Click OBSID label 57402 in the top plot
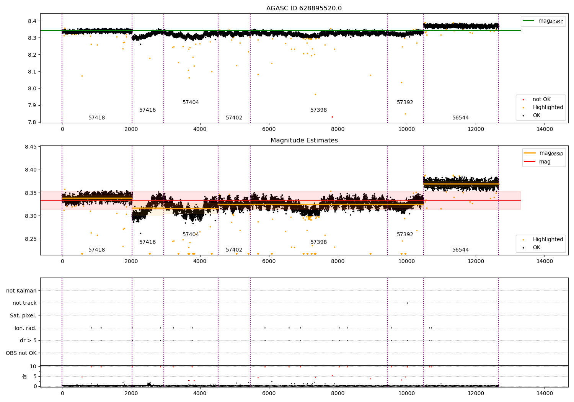Image resolution: width=574 pixels, height=402 pixels. click(x=234, y=118)
